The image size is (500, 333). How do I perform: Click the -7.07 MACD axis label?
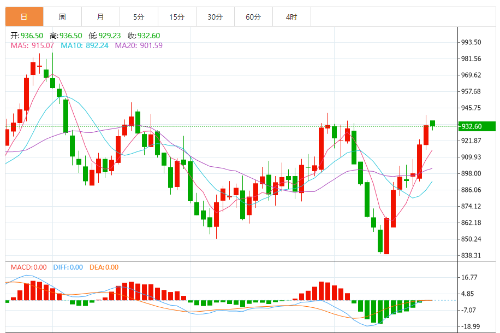(x=468, y=310)
